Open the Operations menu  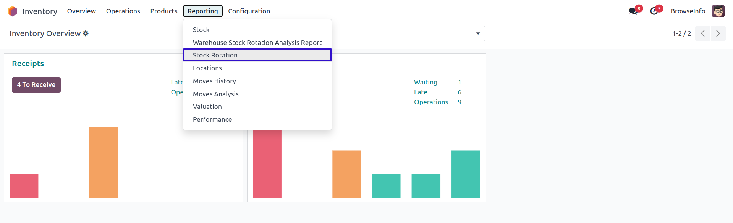[123, 11]
